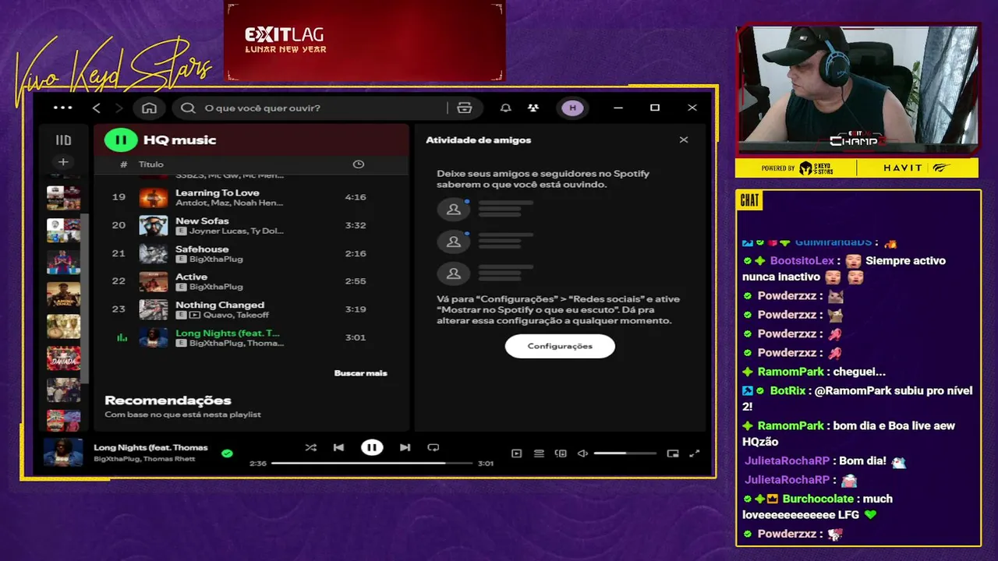
Task: Open artists Antdot, Maz, Noah Hen...
Action: pyautogui.click(x=229, y=203)
